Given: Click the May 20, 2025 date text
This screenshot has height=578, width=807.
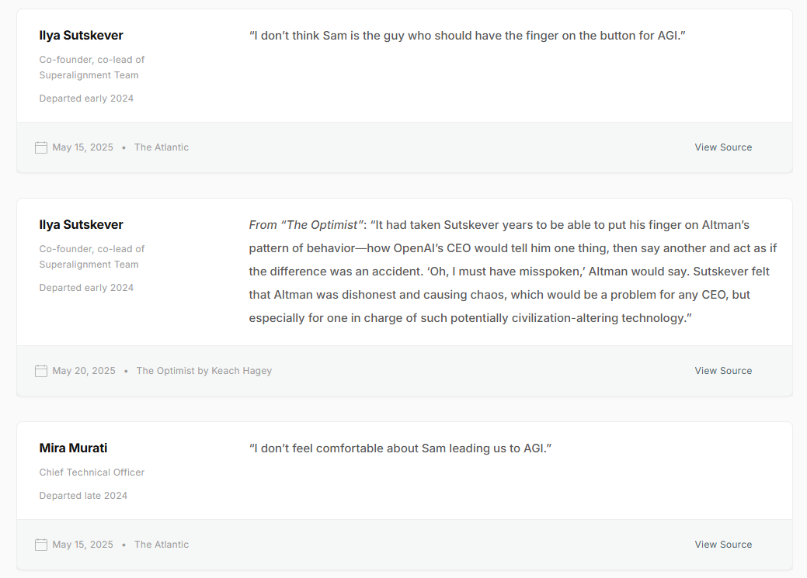Looking at the screenshot, I should click(84, 371).
